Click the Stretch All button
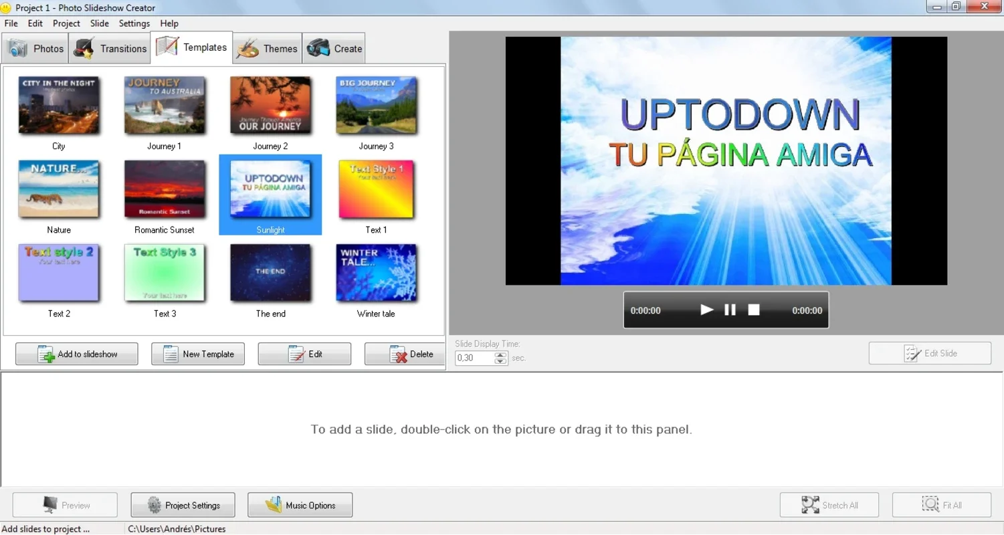Image resolution: width=1004 pixels, height=535 pixels. [829, 505]
